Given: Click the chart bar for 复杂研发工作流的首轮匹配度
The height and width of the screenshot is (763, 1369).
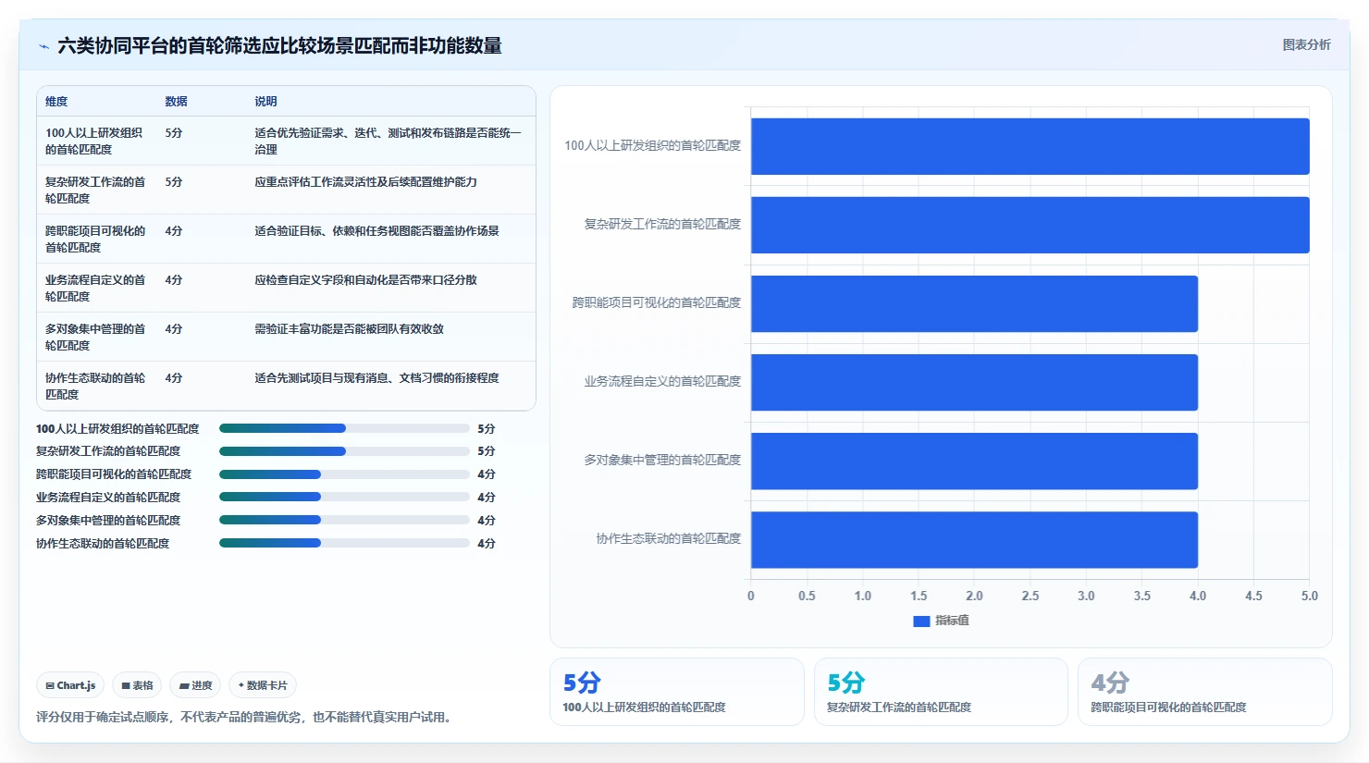Looking at the screenshot, I should (x=1030, y=225).
